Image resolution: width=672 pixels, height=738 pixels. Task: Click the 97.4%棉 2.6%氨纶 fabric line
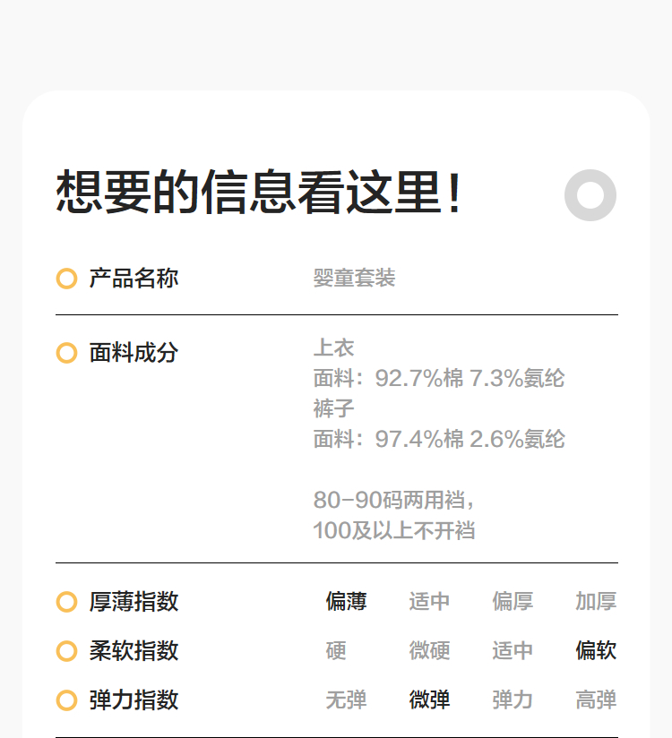[439, 439]
